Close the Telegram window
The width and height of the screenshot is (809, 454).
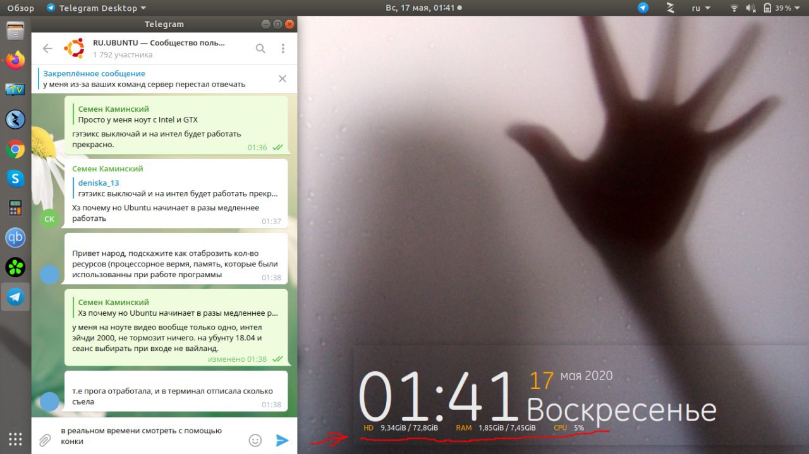289,24
